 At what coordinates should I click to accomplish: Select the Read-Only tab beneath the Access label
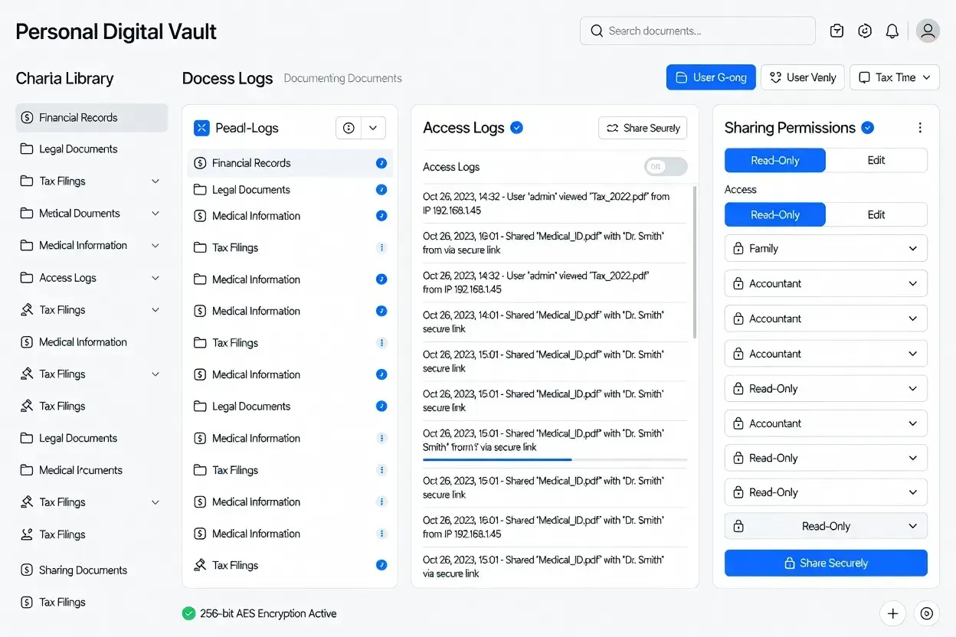point(775,214)
